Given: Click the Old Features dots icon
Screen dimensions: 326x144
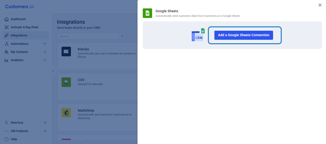Looking at the screenshot, I should pyautogui.click(x=6, y=131).
